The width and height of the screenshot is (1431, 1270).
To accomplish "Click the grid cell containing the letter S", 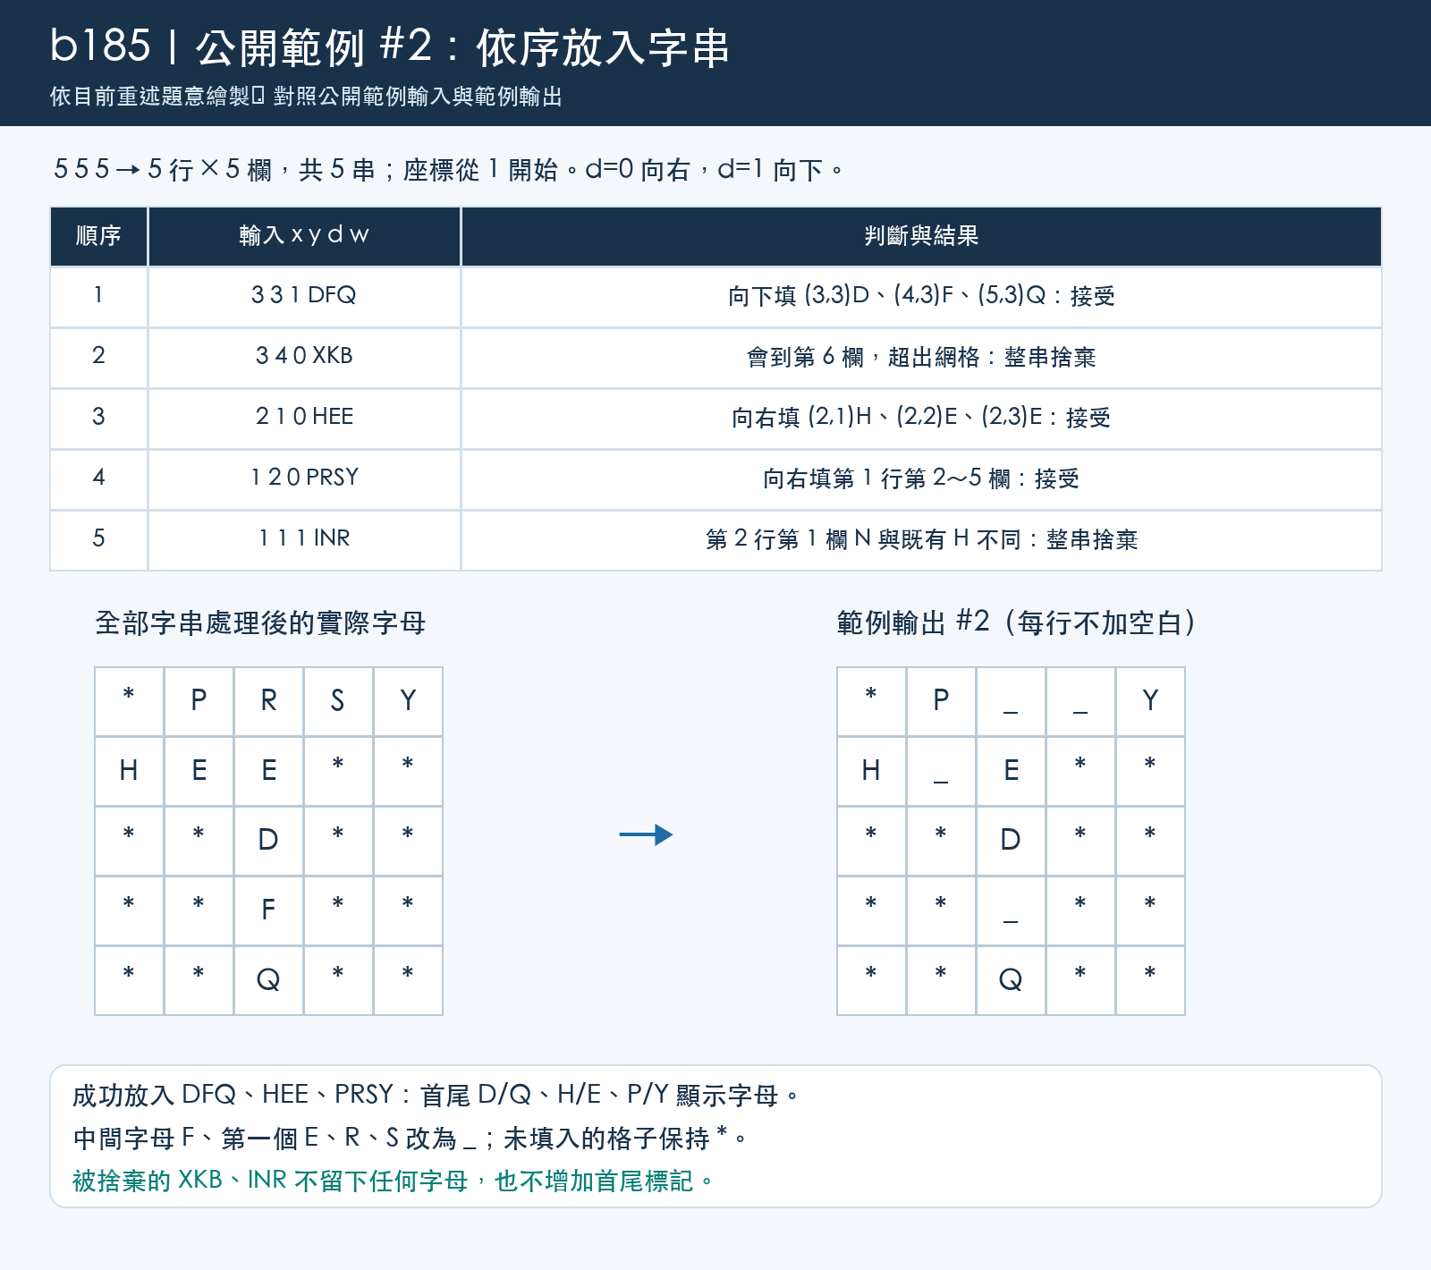I will click(x=338, y=701).
